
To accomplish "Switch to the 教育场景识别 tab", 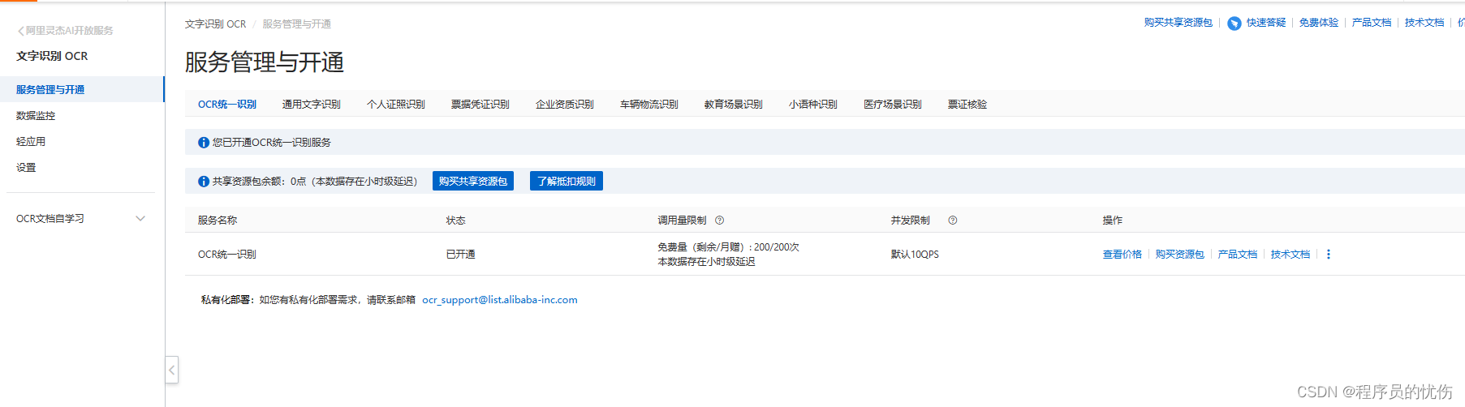I will 734,105.
